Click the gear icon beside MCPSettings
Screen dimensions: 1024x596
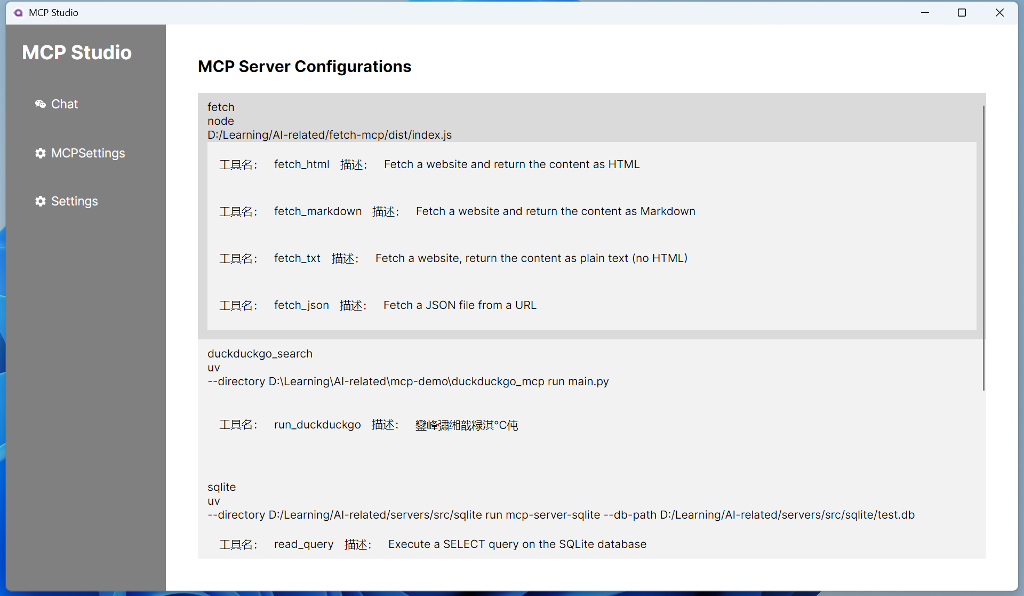click(x=41, y=153)
